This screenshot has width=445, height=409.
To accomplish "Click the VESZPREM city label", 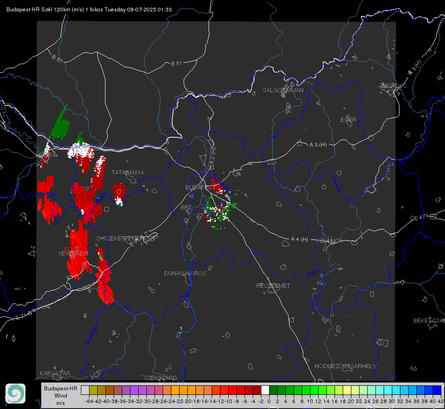I will 73,254.
